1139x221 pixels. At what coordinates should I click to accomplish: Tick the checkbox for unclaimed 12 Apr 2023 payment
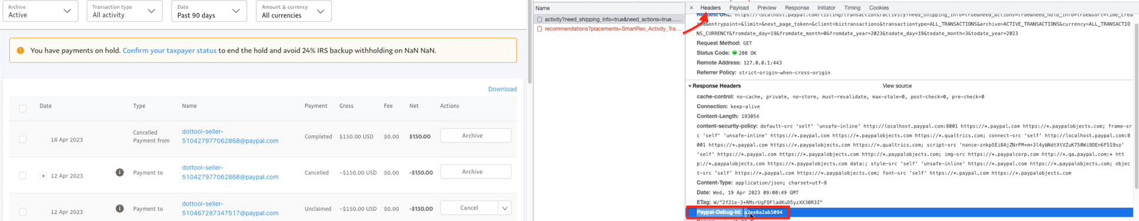(x=23, y=211)
